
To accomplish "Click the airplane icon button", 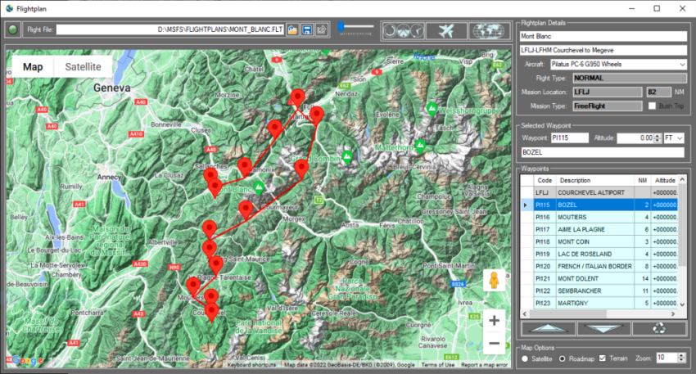I will tap(446, 30).
